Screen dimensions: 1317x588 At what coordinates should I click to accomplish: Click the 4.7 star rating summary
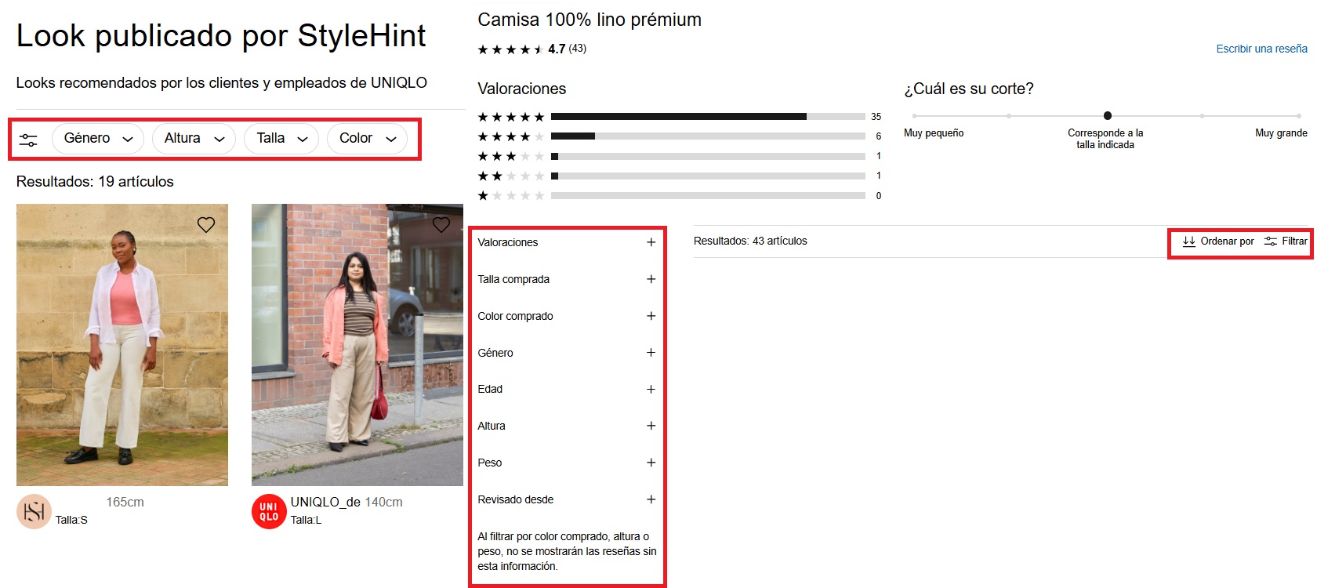[532, 49]
